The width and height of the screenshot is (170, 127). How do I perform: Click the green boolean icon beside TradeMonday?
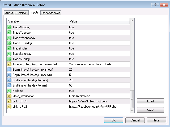tap(9, 27)
